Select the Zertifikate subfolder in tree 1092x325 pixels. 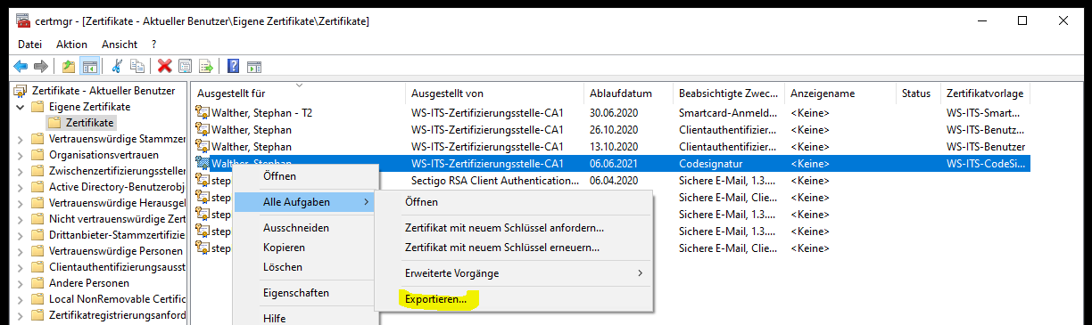[x=89, y=123]
